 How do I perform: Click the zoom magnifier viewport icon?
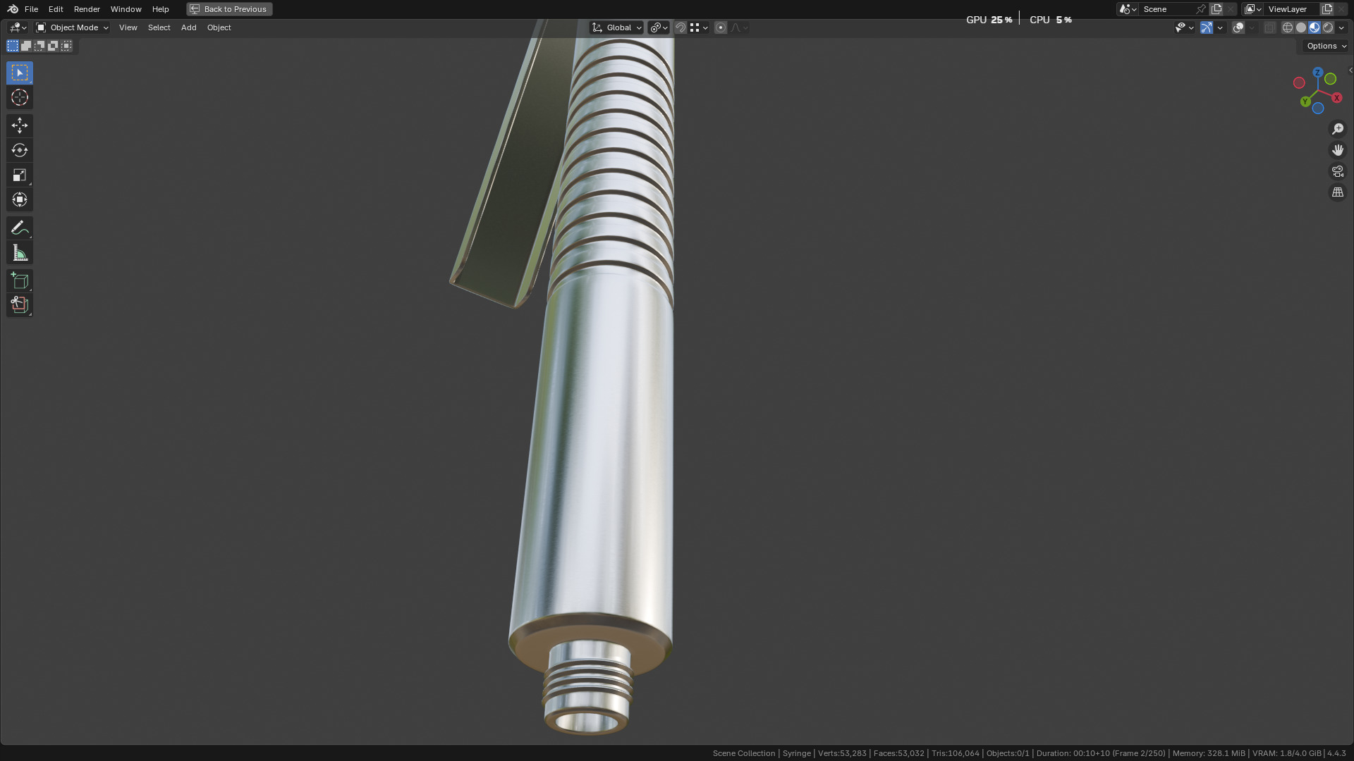tap(1338, 129)
